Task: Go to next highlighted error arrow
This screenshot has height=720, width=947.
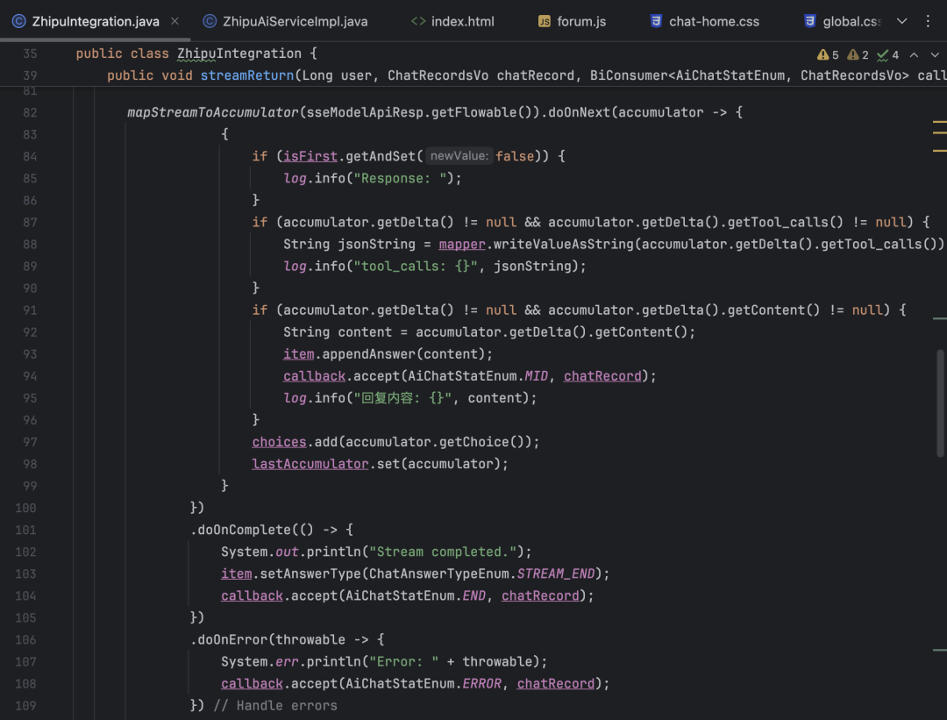Action: [935, 55]
